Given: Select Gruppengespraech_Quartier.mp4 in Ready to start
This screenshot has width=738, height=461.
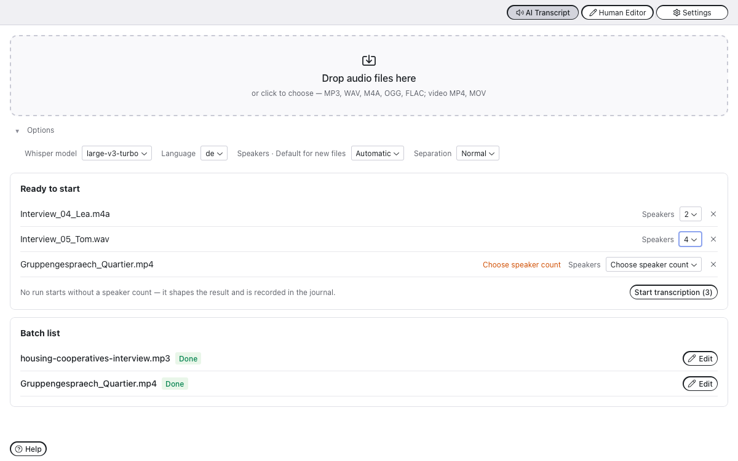Looking at the screenshot, I should coord(87,264).
